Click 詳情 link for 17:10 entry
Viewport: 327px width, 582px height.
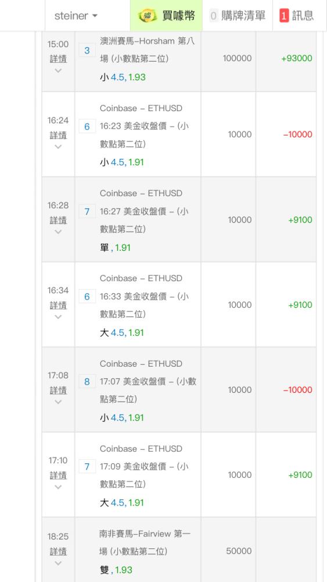coord(58,475)
